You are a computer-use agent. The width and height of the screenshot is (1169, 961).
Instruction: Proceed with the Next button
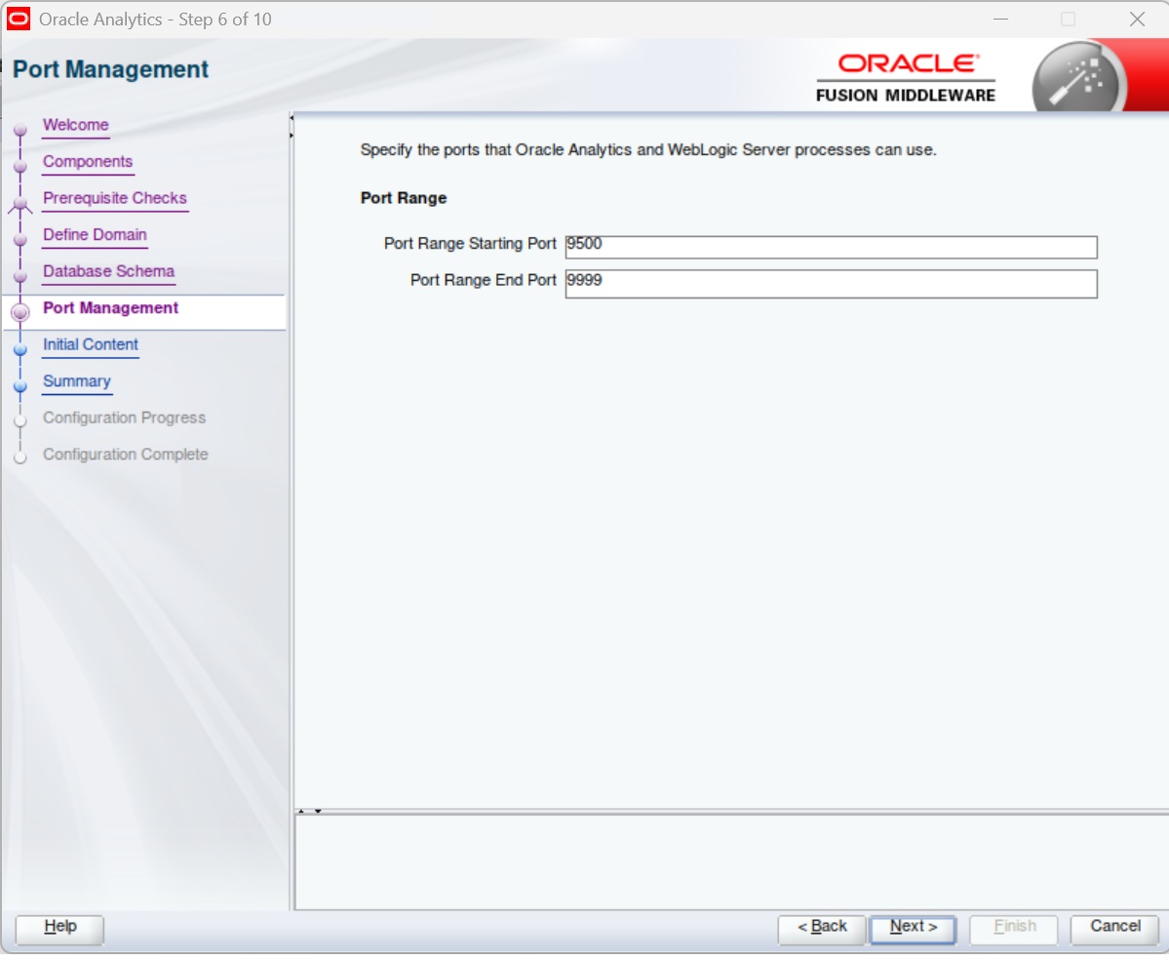tap(913, 930)
